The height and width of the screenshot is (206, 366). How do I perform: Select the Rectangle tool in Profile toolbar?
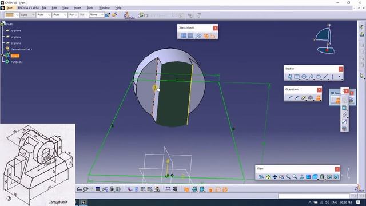pos(297,77)
